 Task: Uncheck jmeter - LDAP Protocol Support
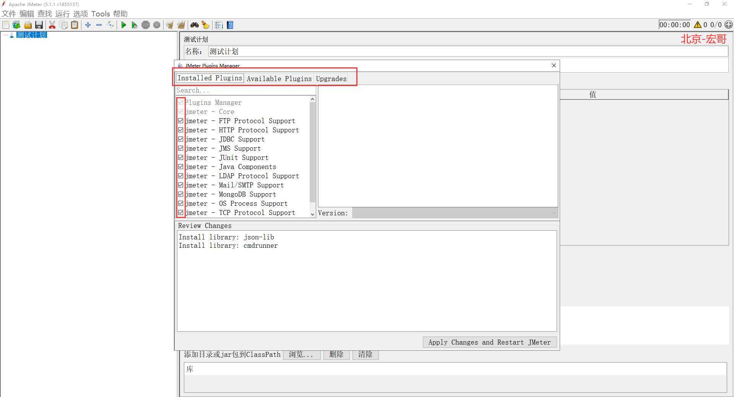[x=180, y=176]
